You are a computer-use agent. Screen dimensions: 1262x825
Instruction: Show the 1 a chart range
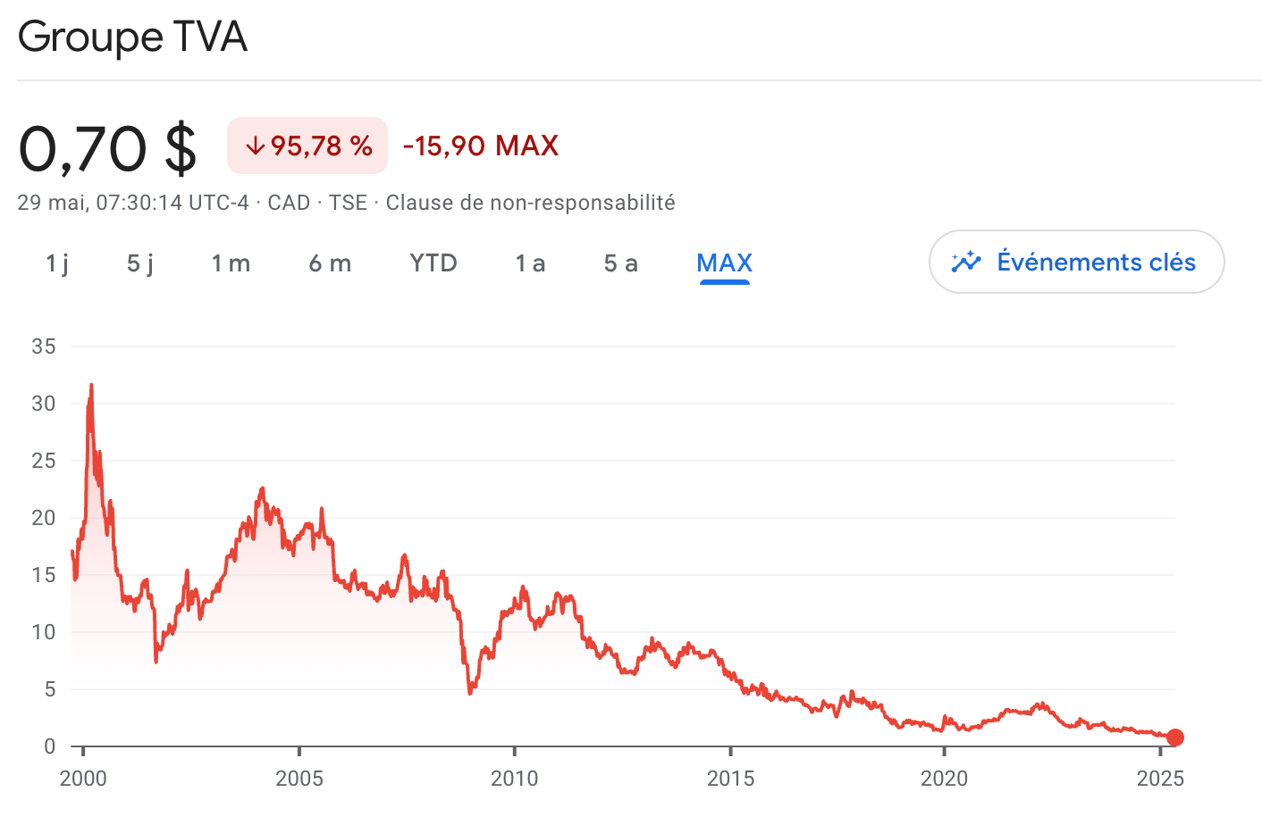click(x=530, y=263)
